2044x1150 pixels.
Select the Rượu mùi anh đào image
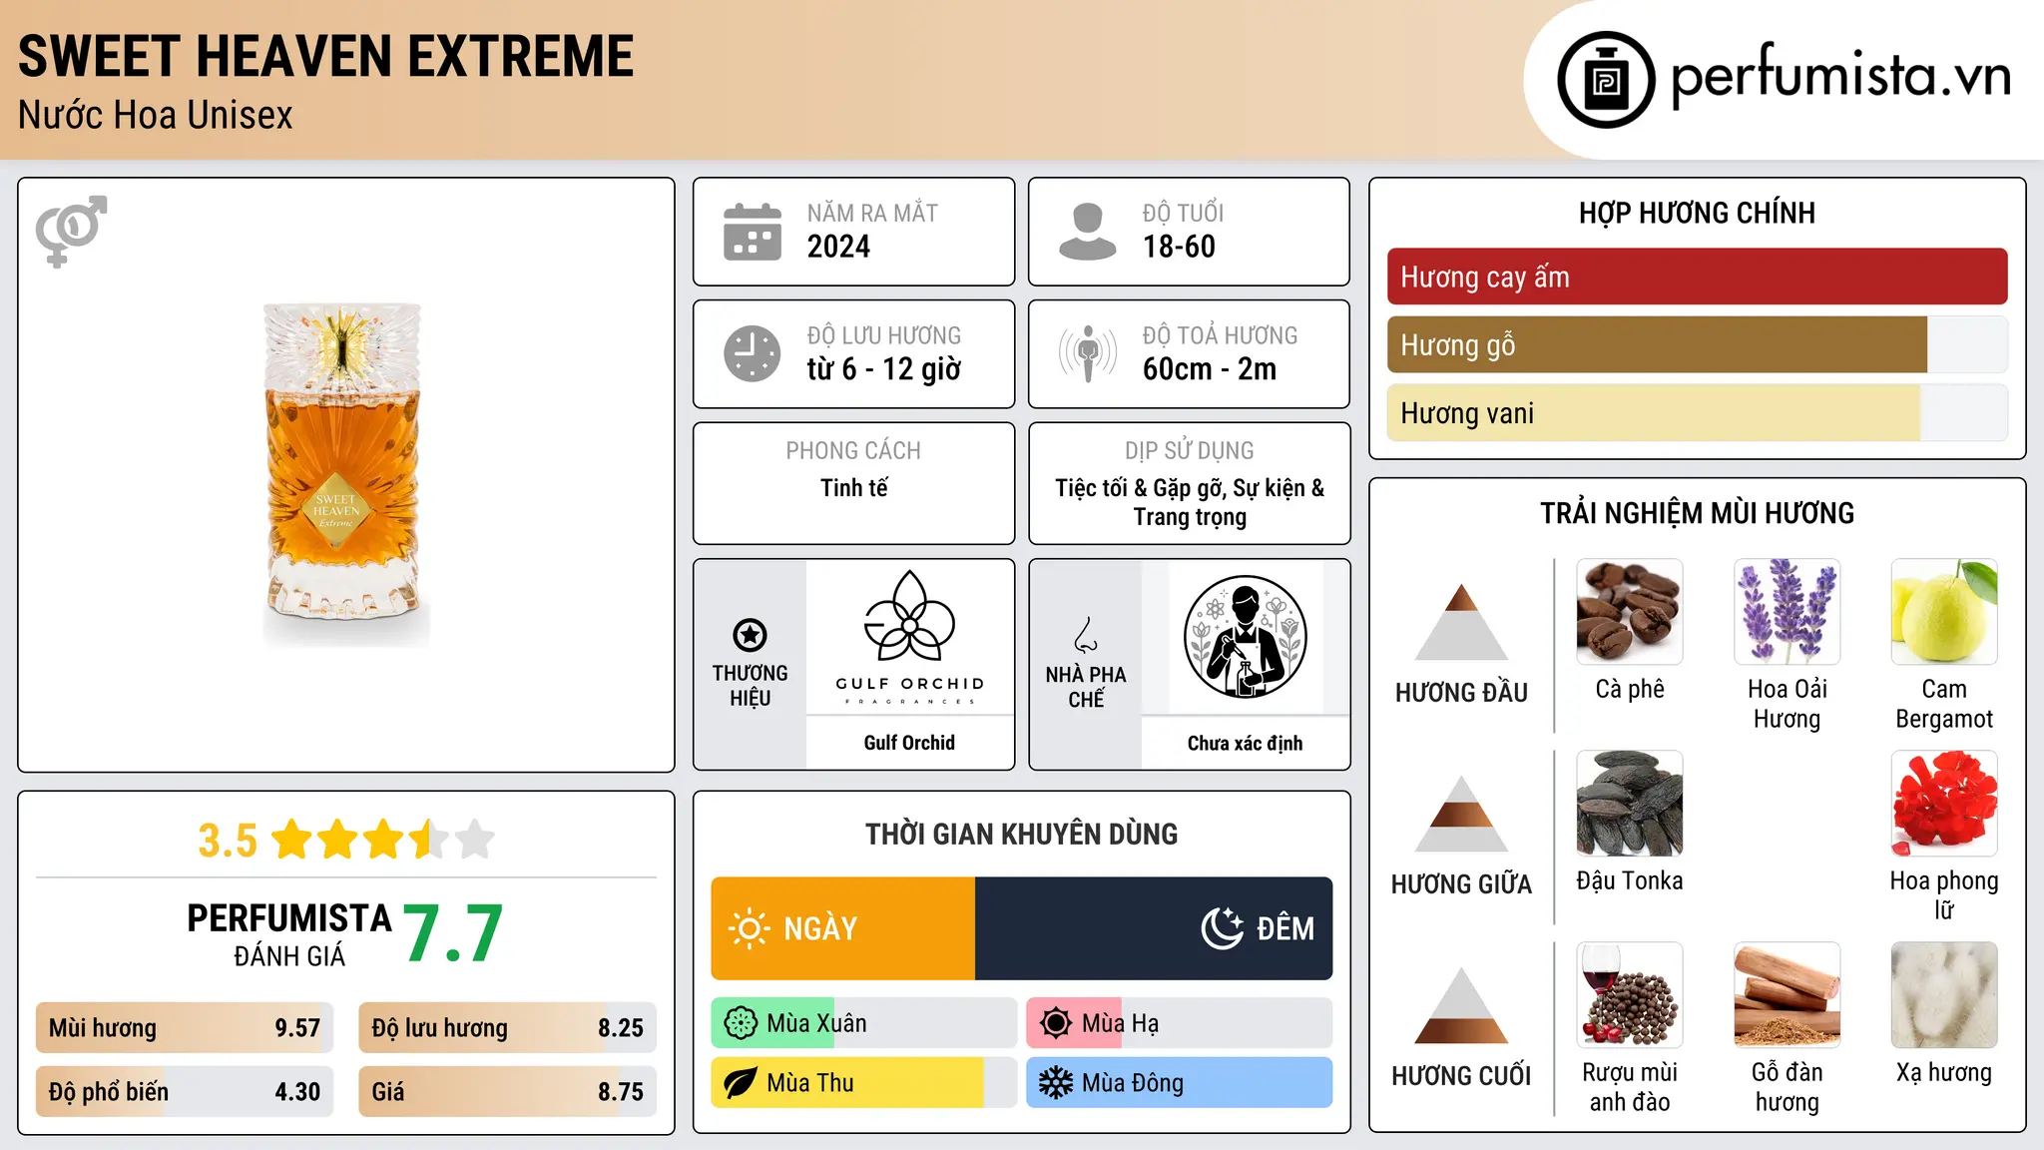(1630, 995)
